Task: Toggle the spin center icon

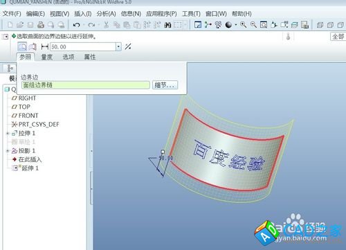Action: point(208,24)
